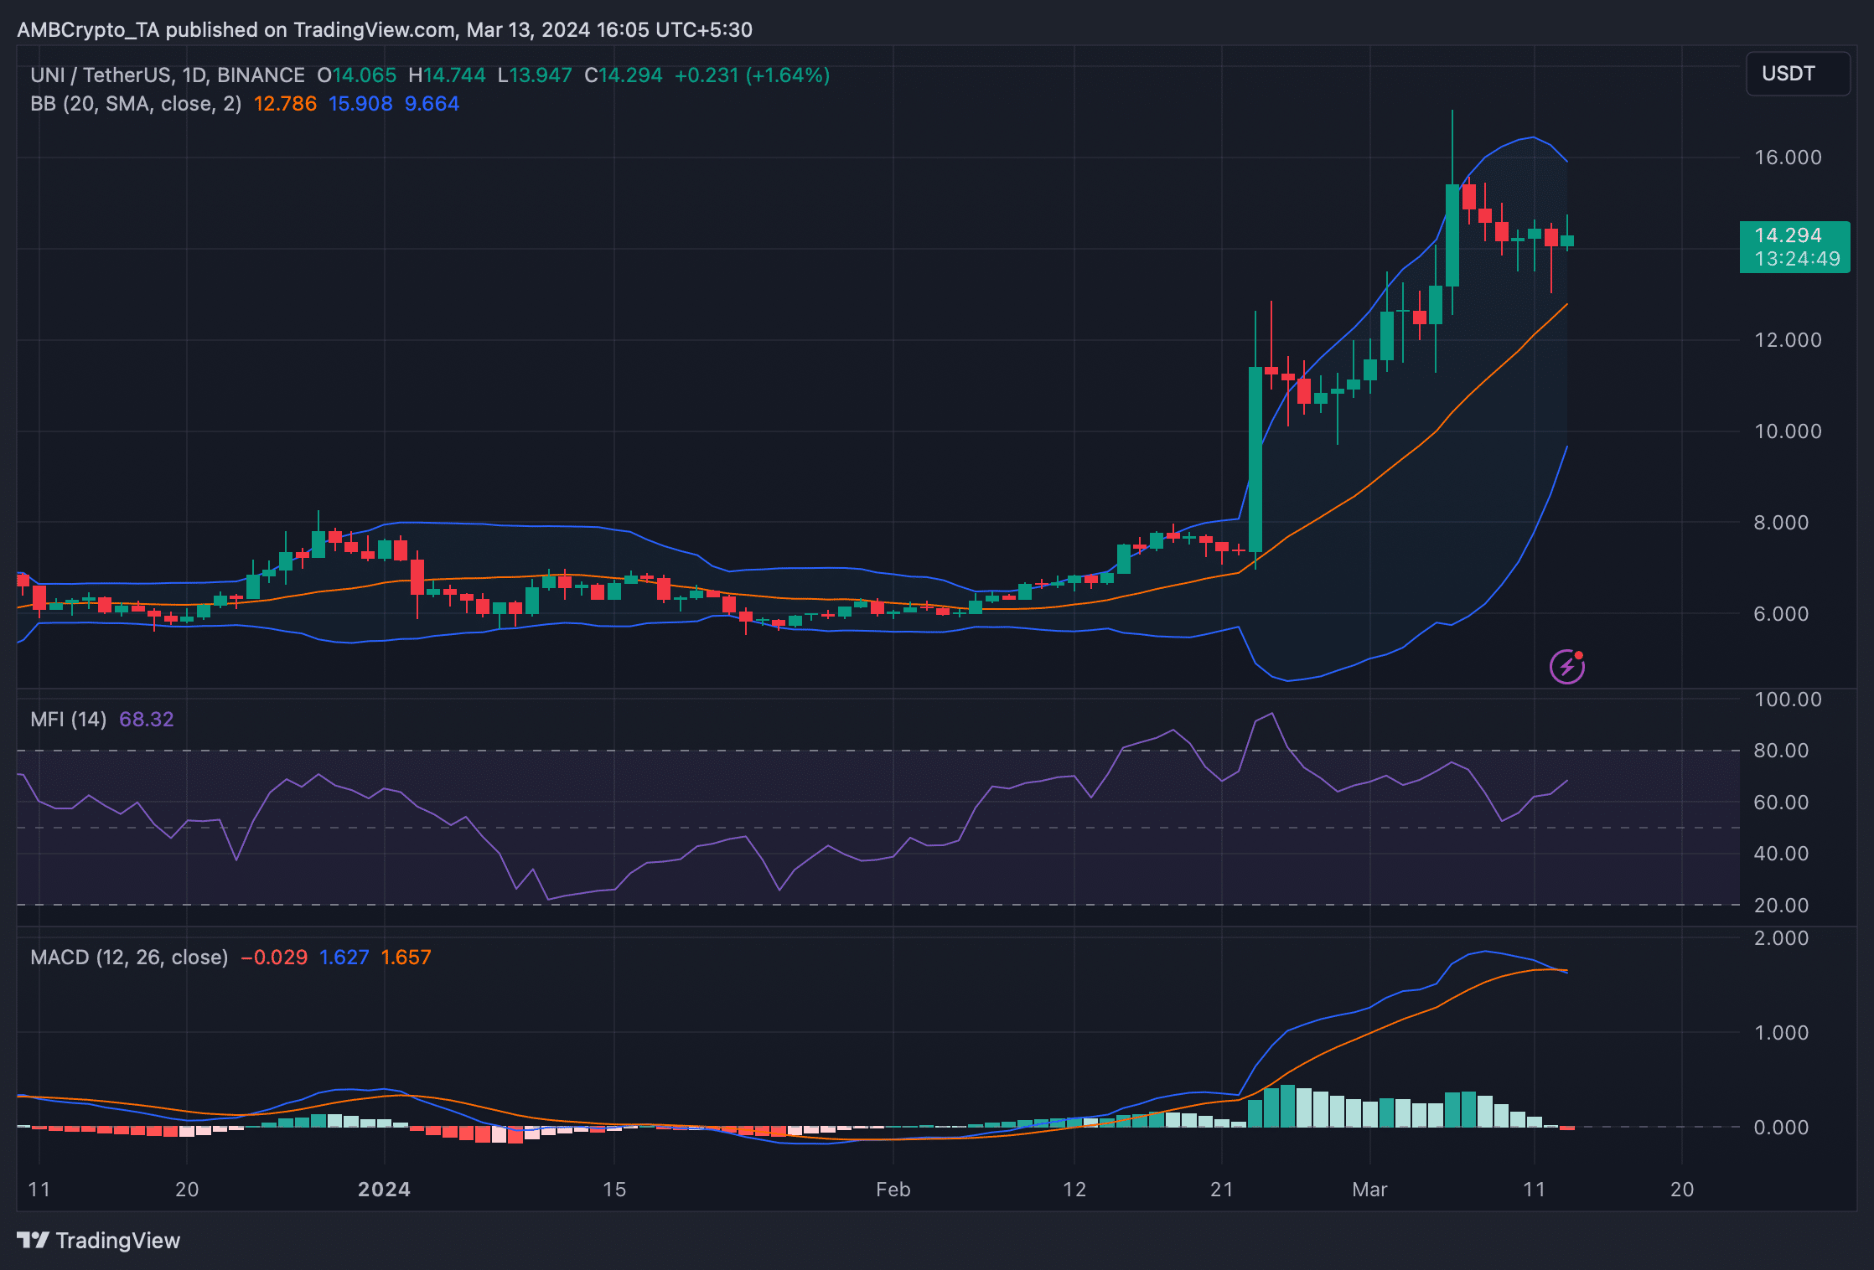
Task: Click the MFI (14) indicator legend
Action: 68,720
